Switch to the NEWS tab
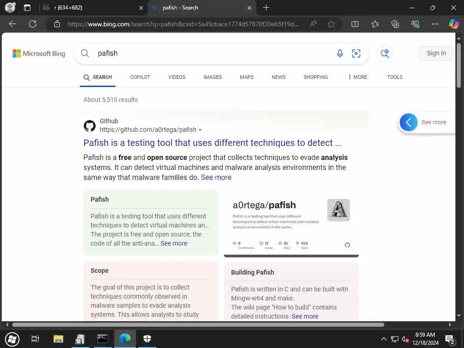The height and width of the screenshot is (348, 464). pyautogui.click(x=279, y=77)
